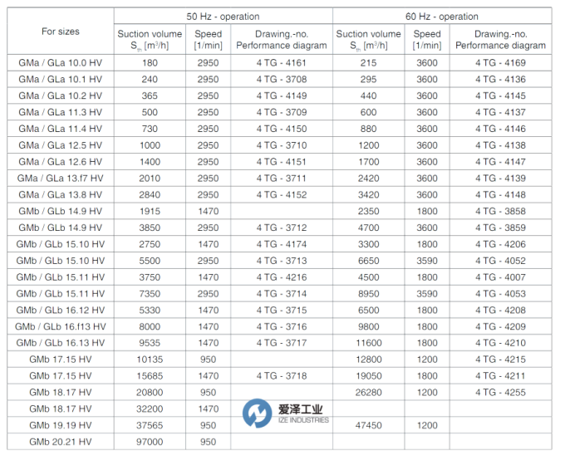Click the For sizes column header
This screenshot has width=565, height=460.
point(61,32)
